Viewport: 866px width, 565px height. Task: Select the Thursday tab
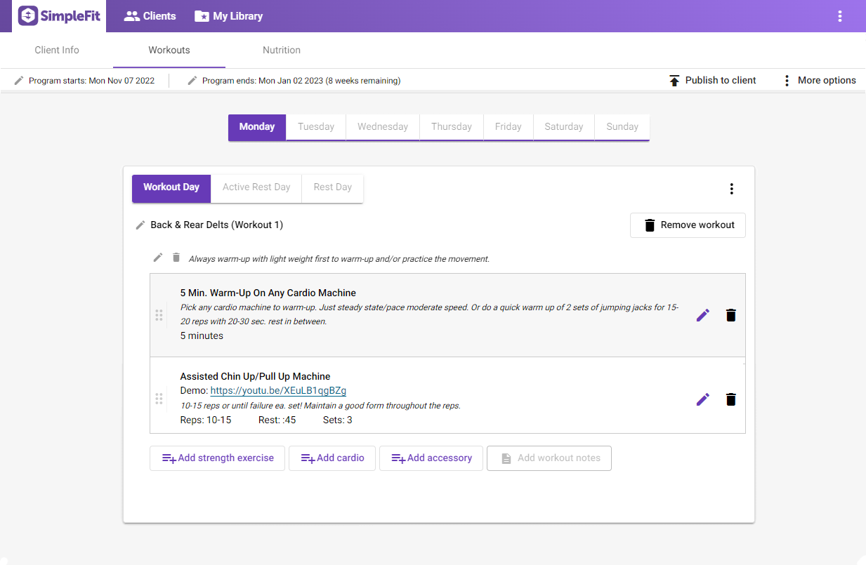(451, 126)
